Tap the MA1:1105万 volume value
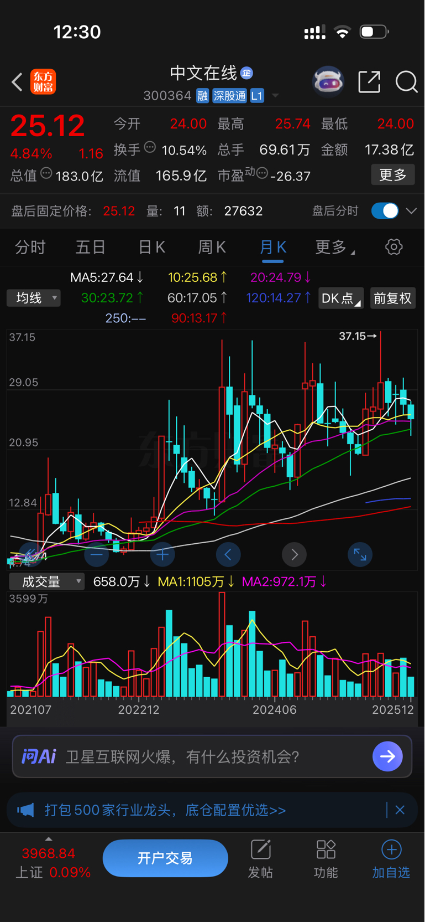 coord(196,581)
